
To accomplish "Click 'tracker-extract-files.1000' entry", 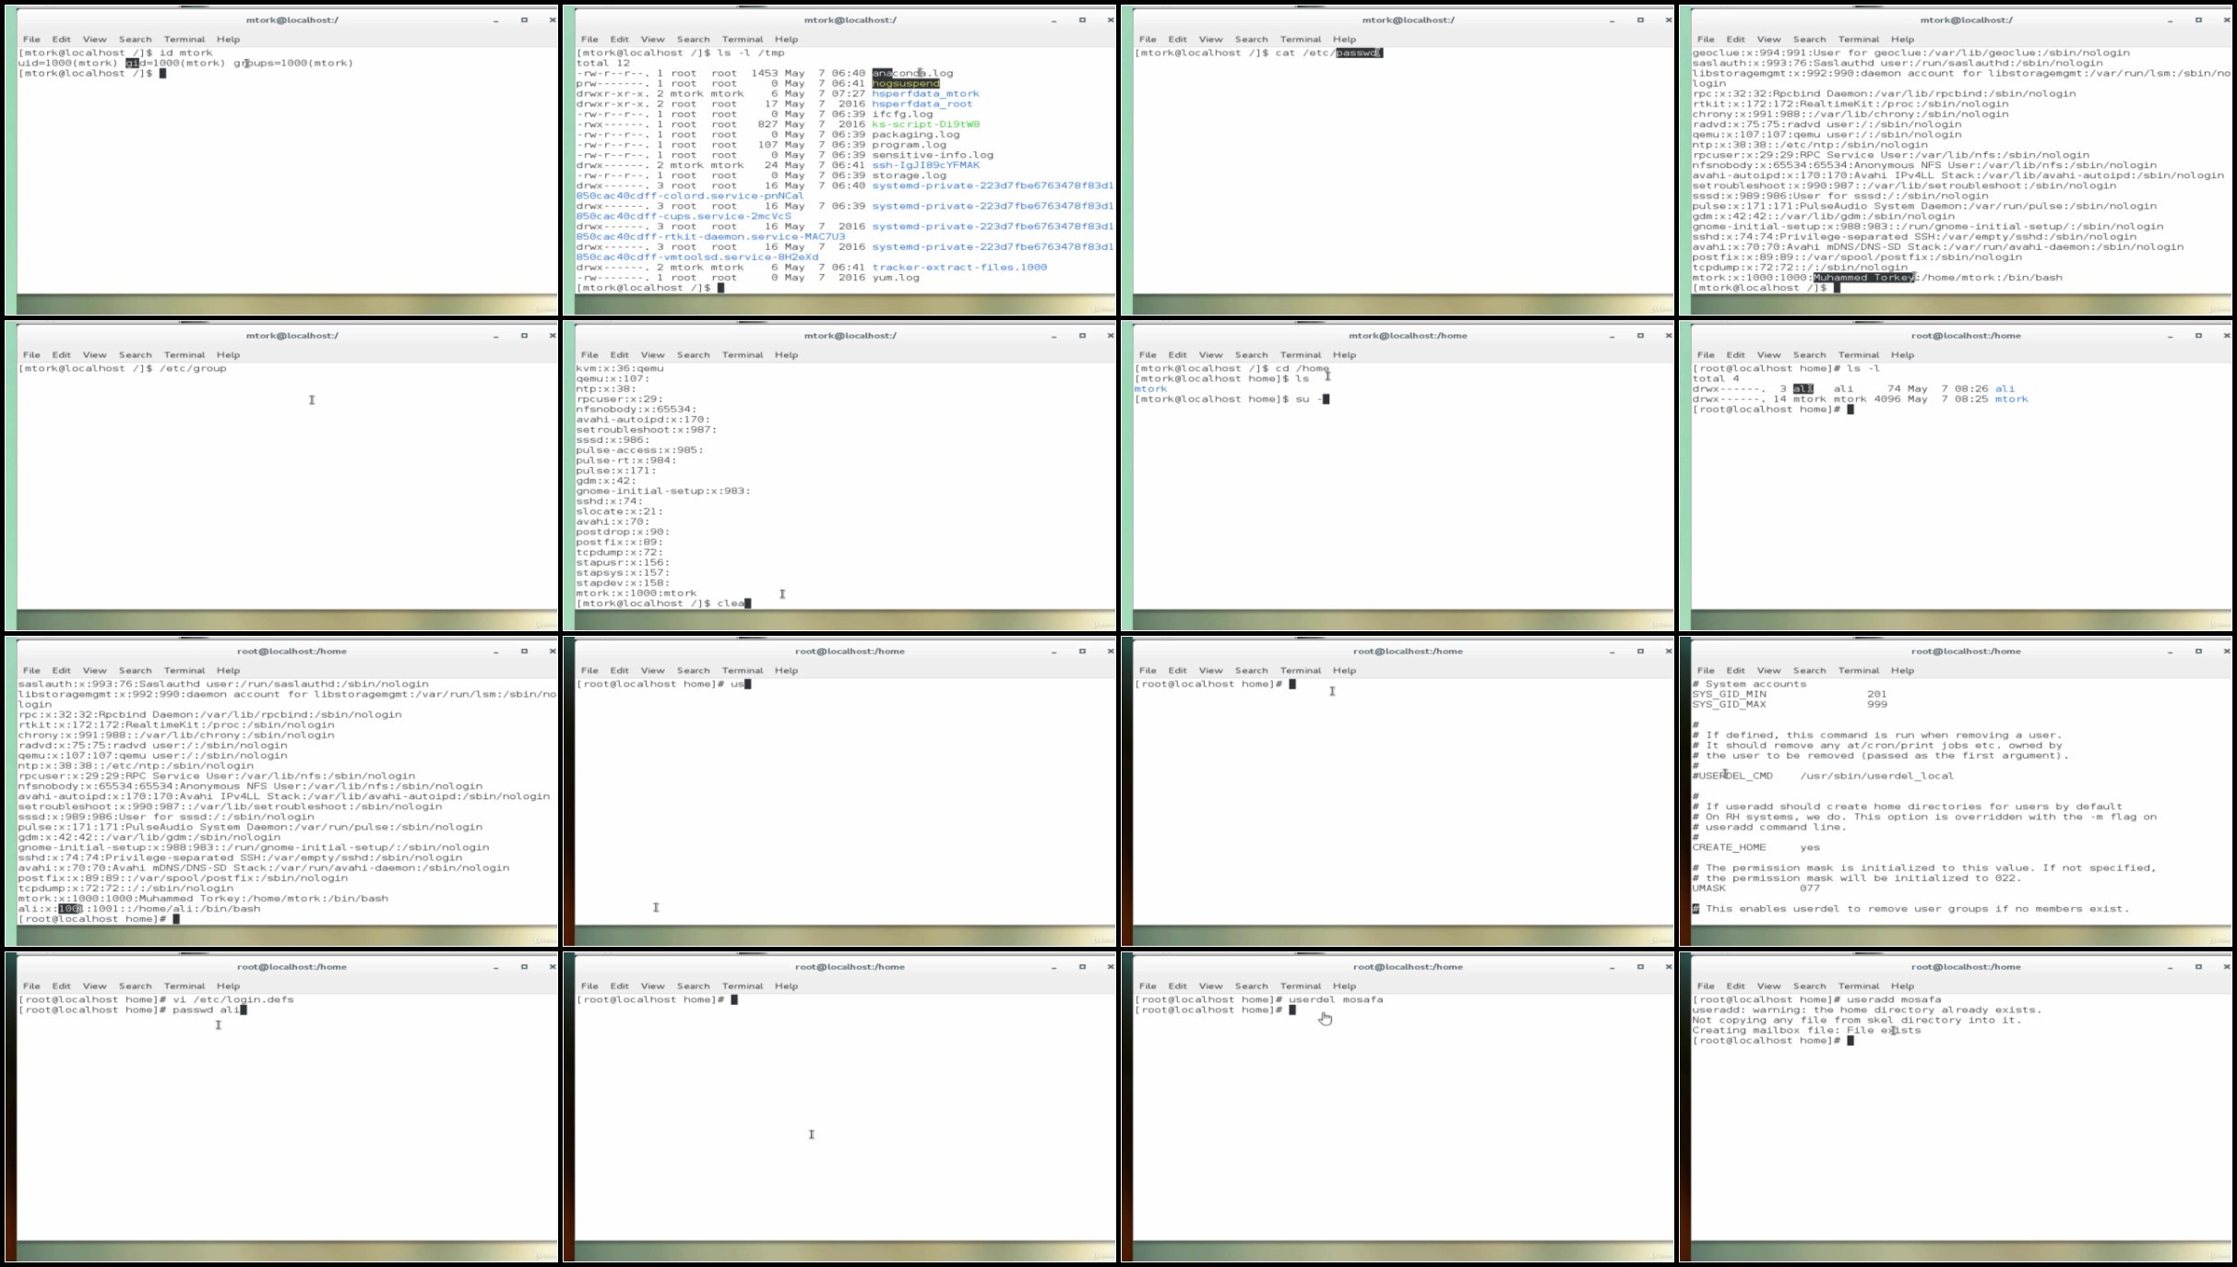I will [959, 267].
